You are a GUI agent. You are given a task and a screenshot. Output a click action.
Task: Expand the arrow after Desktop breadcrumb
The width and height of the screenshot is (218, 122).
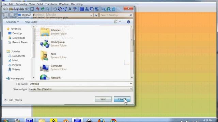coord(34,15)
